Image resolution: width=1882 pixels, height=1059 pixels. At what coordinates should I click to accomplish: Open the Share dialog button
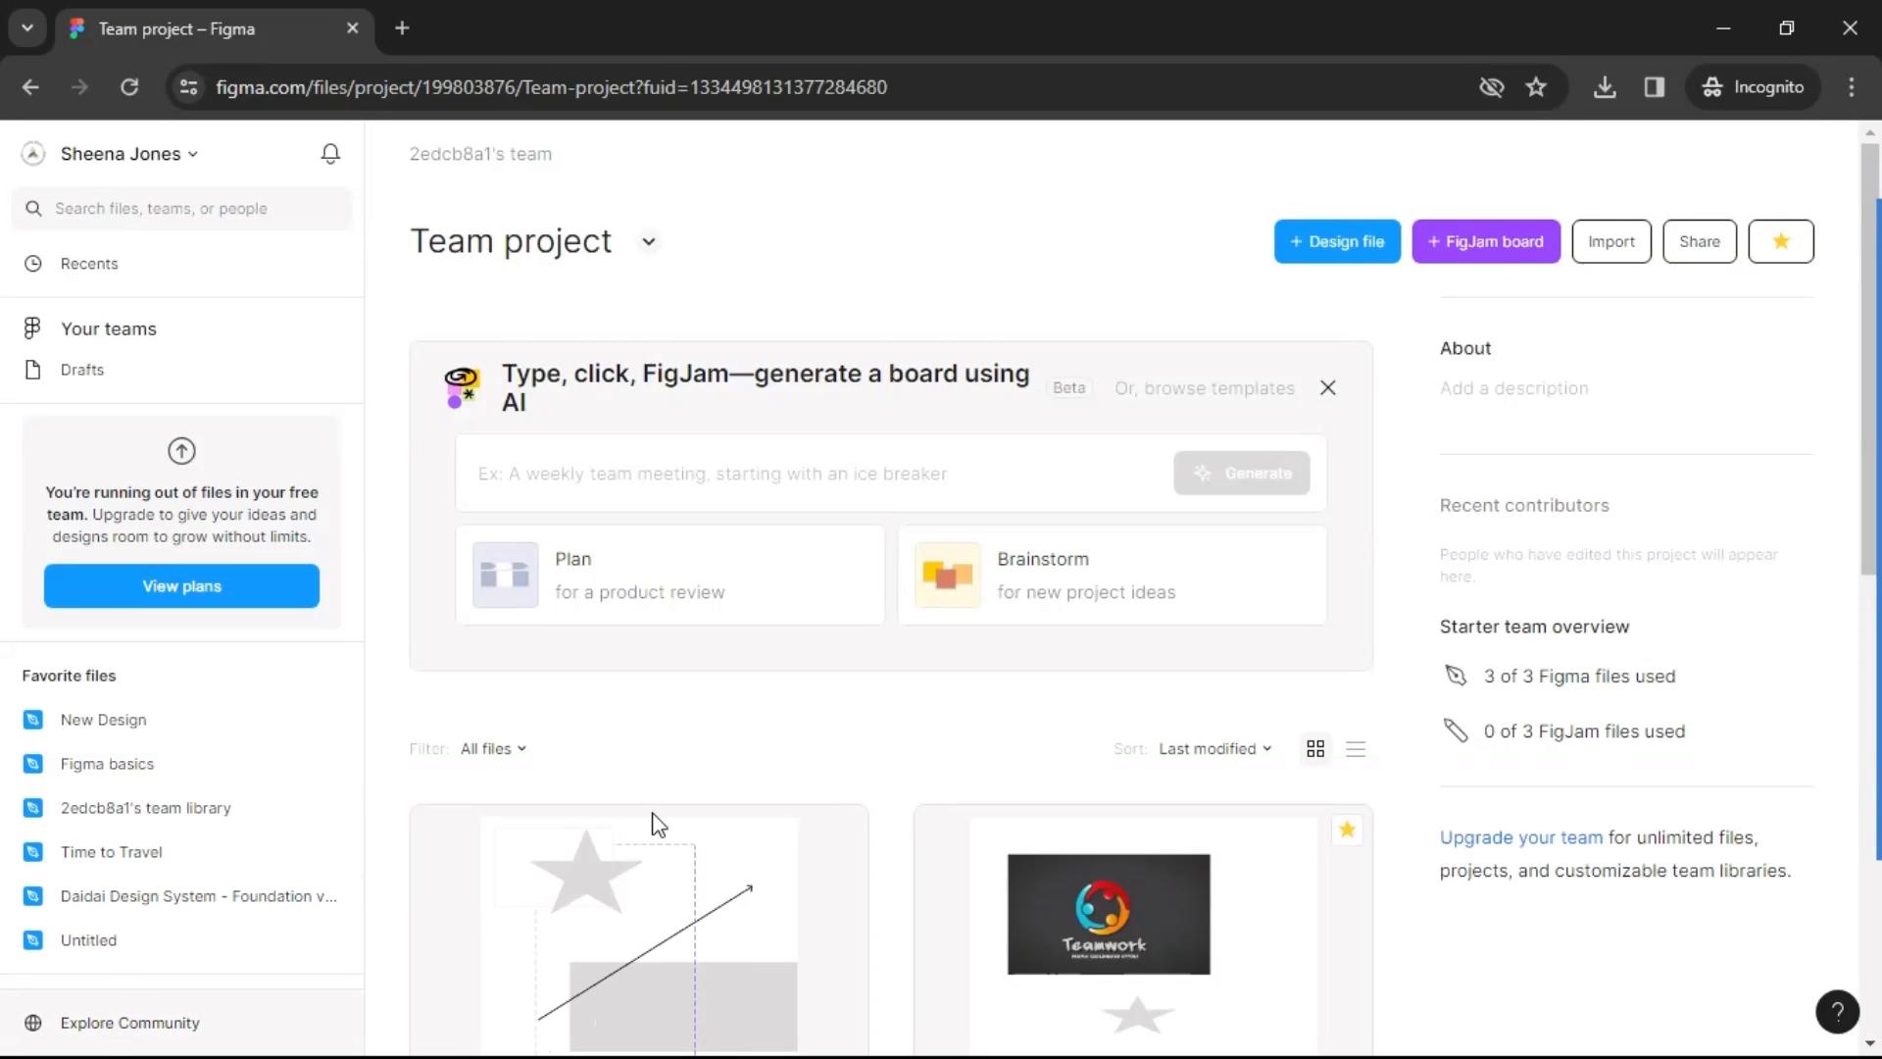(1700, 242)
